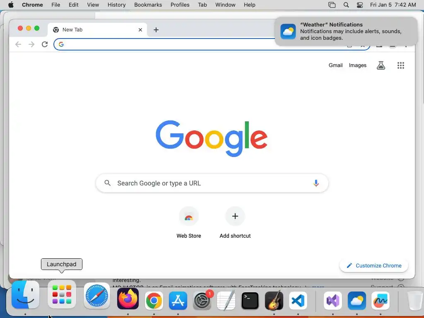Open Terminal from the Dock
The width and height of the screenshot is (424, 318).
[x=250, y=301]
